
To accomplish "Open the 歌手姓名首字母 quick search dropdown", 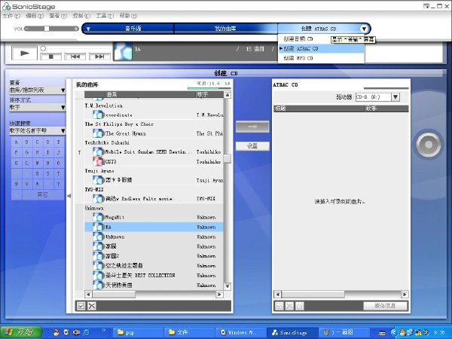I will [x=38, y=130].
